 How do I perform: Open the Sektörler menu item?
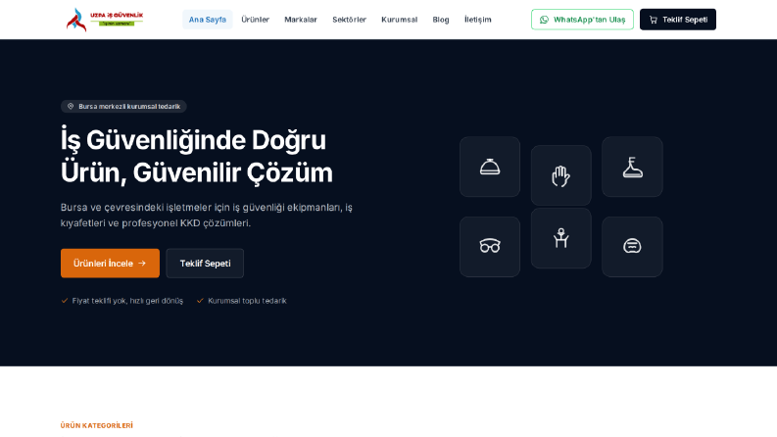[x=350, y=20]
